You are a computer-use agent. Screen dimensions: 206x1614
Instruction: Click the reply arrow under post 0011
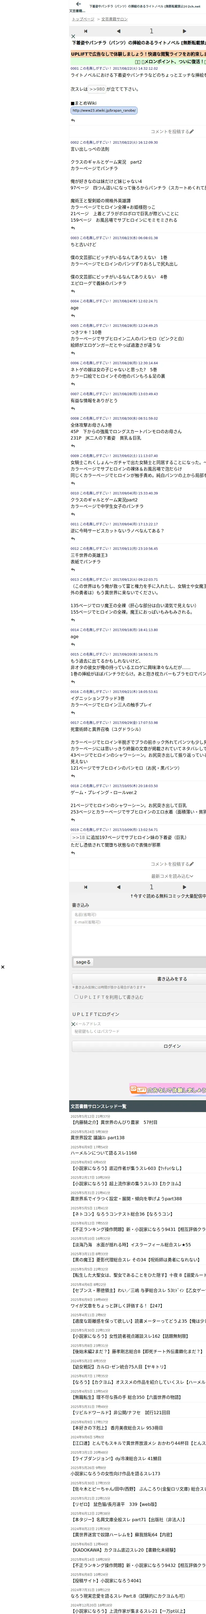[x=73, y=539]
